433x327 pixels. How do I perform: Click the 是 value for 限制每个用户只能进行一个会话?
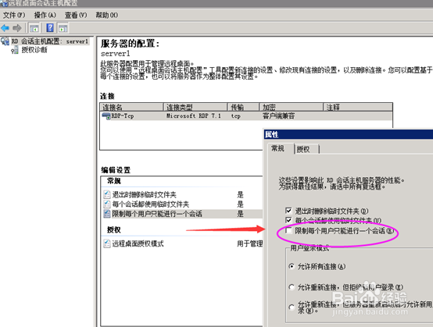240,214
